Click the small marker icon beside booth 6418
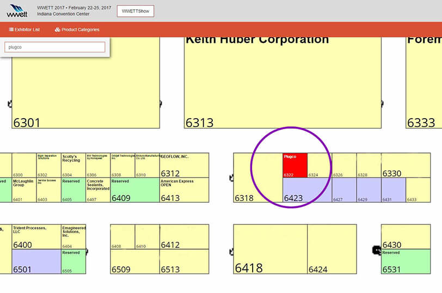Viewport: 442px width, 293px height. (x=231, y=252)
